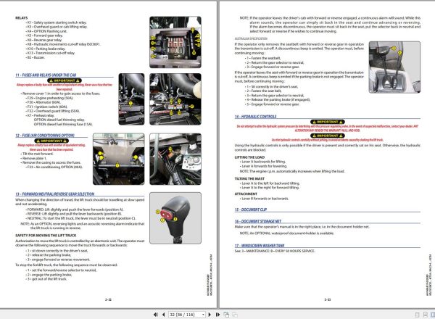Open the page number dropdown arrow
Screen dimensions: 435x319
203,315
